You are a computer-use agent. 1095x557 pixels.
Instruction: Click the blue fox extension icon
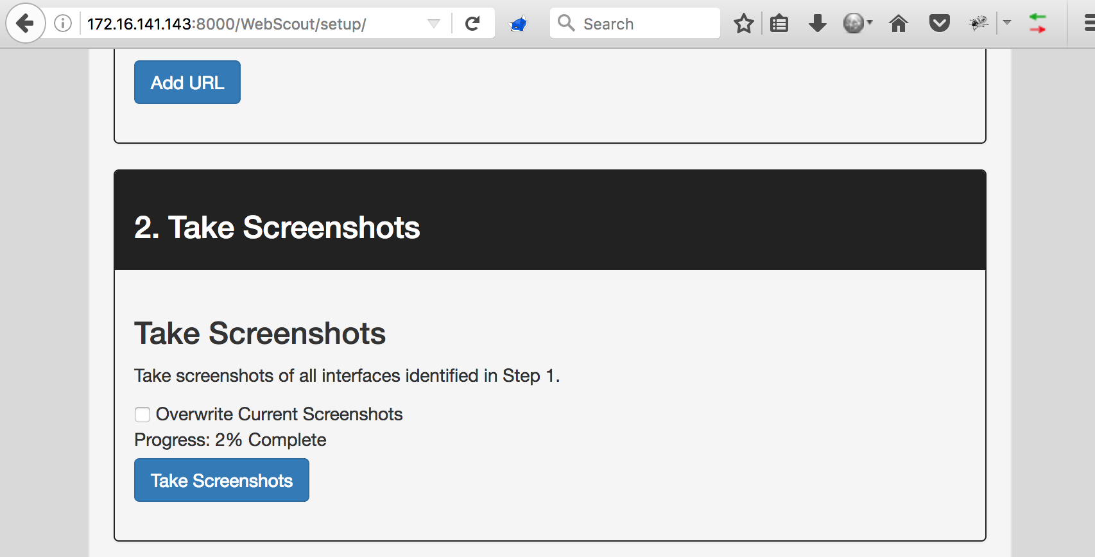pos(518,24)
